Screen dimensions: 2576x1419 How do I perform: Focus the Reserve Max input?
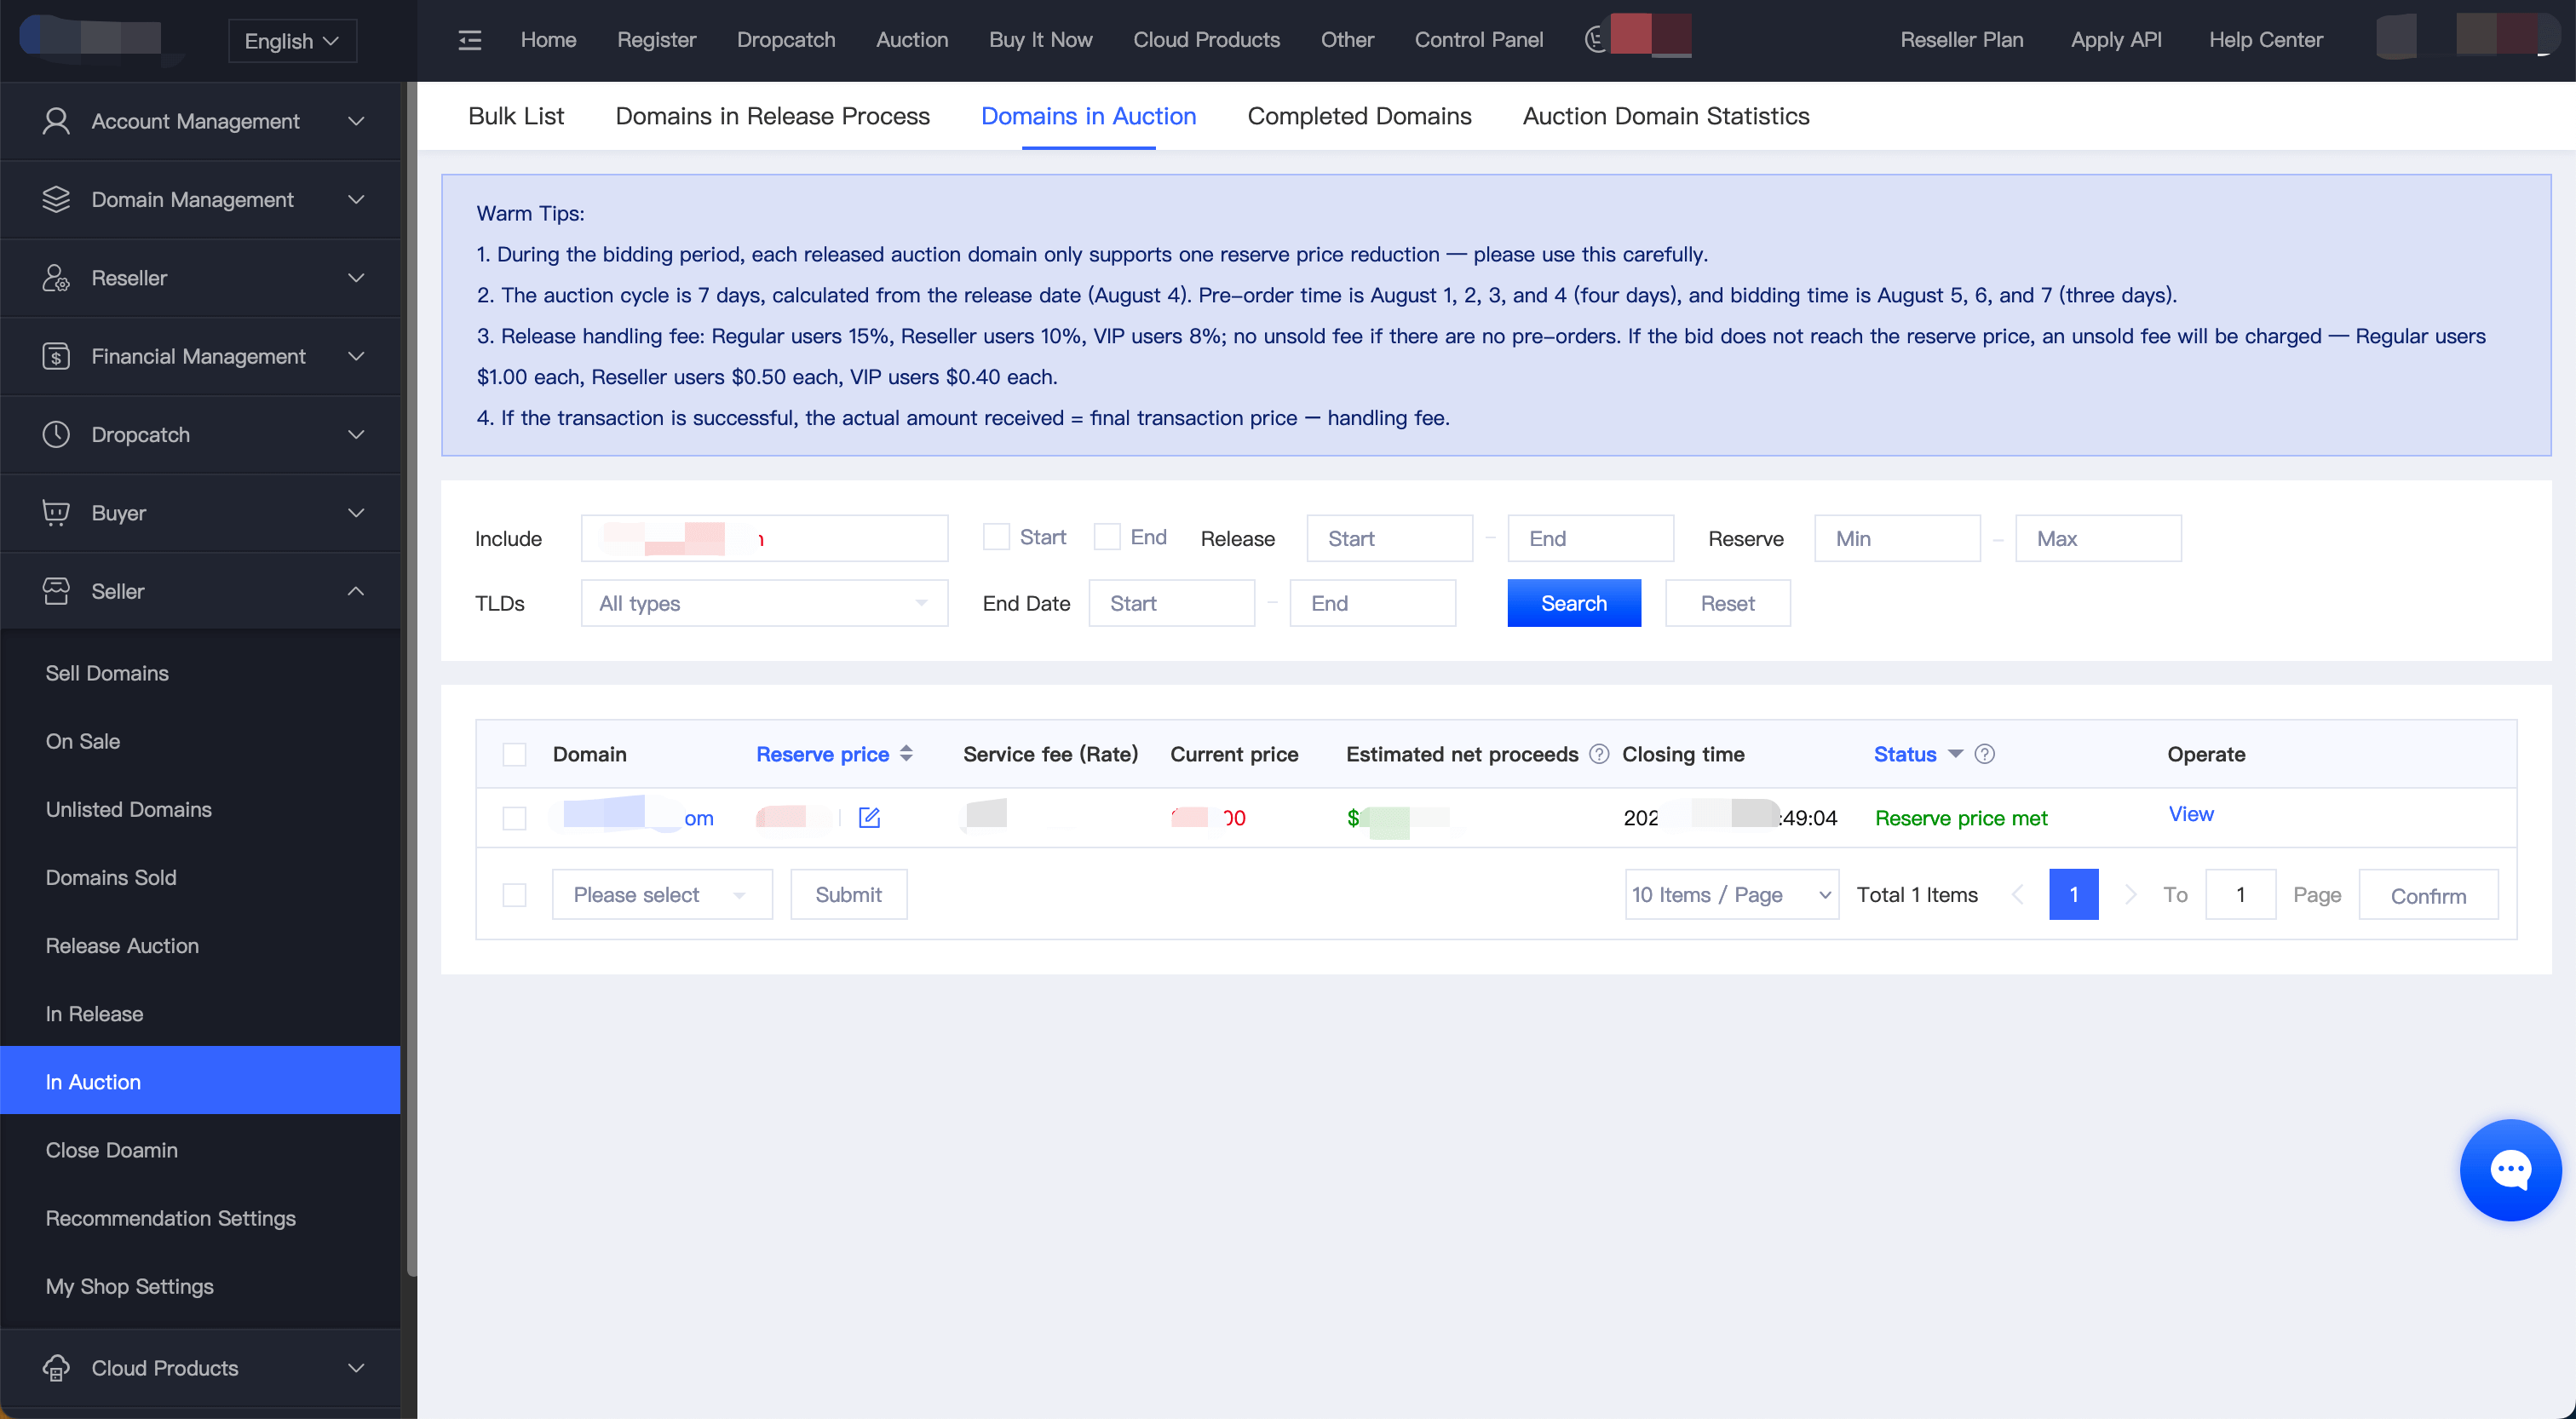(2098, 538)
